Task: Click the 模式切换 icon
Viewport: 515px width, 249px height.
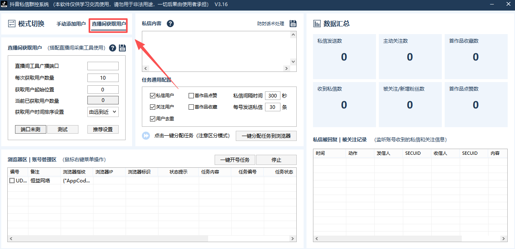Action: 11,24
